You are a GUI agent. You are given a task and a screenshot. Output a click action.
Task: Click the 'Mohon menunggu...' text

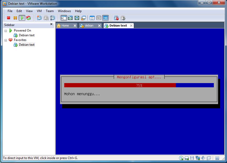[x=82, y=94]
